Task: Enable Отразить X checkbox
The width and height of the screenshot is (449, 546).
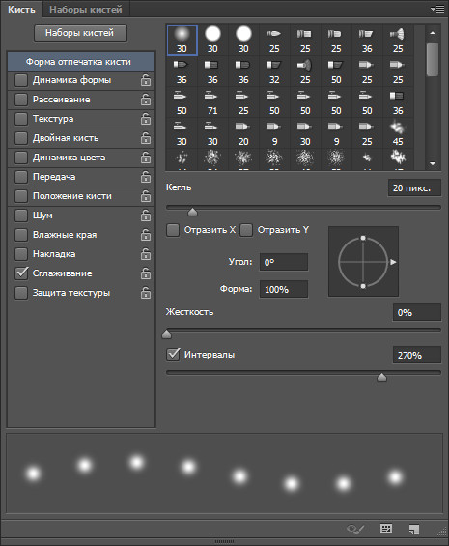Action: tap(173, 230)
